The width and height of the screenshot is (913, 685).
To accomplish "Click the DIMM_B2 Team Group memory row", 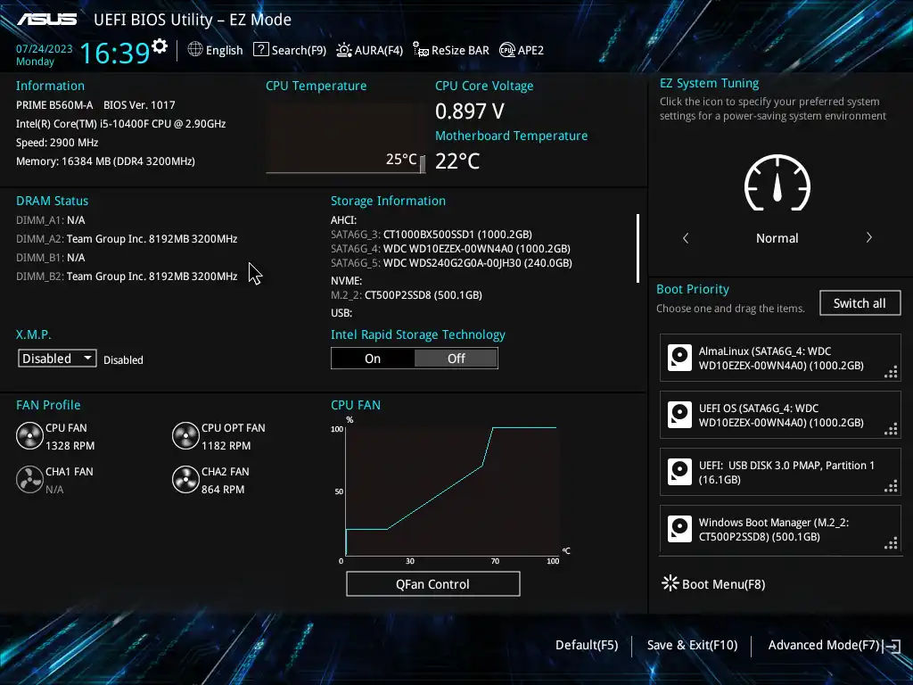I will click(127, 276).
